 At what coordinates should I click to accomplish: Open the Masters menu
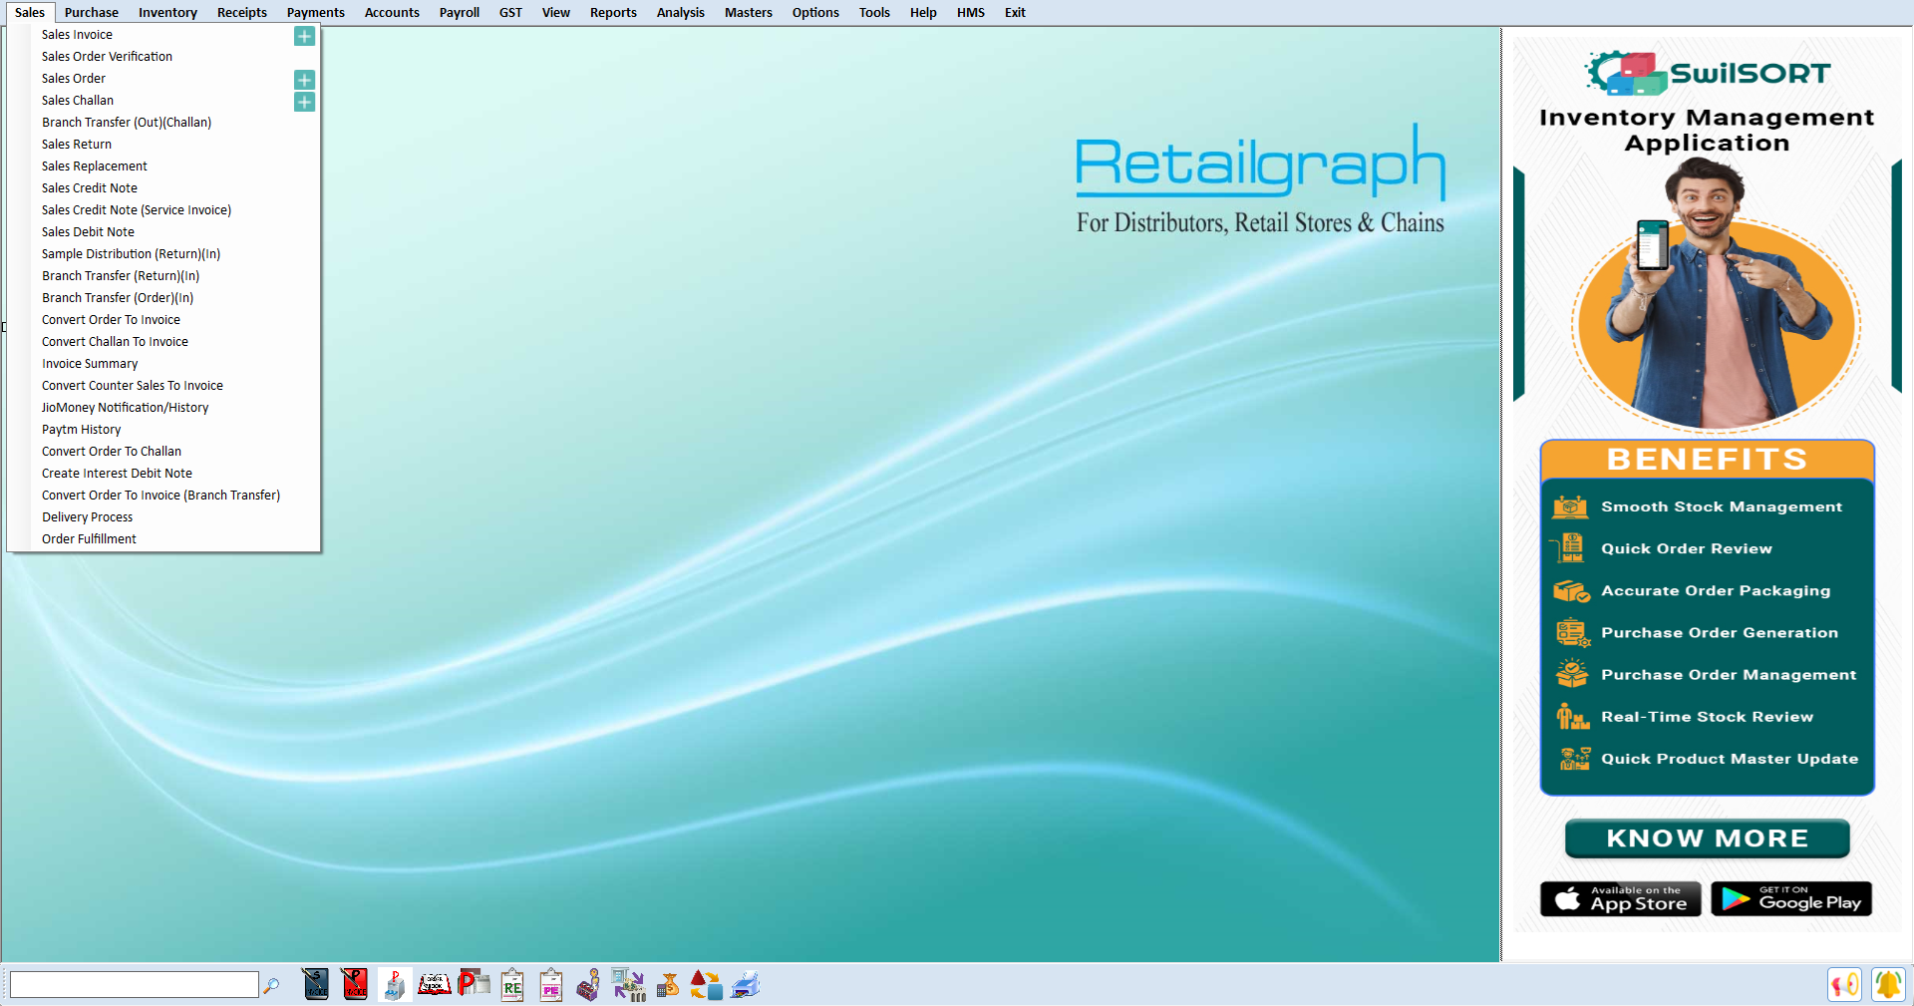point(749,12)
